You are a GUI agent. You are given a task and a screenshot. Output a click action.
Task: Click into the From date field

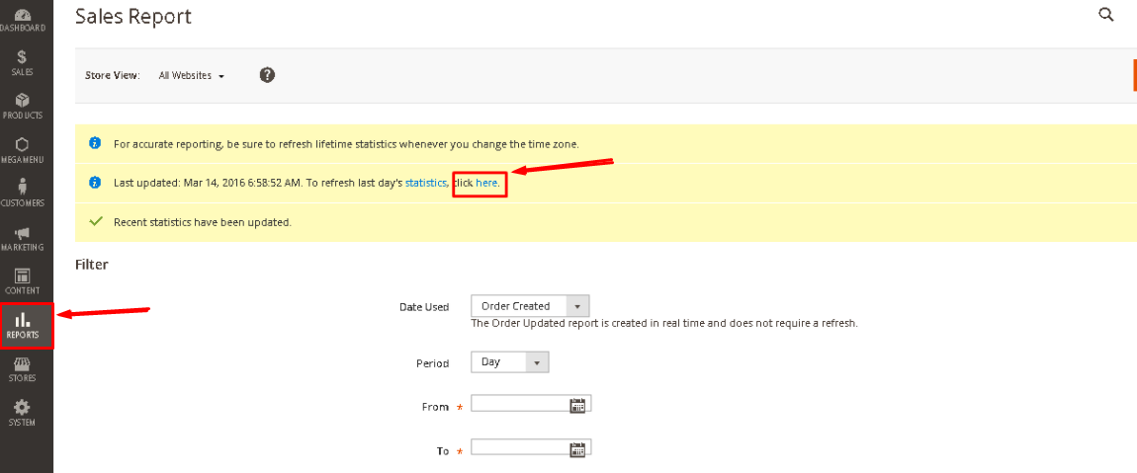531,404
